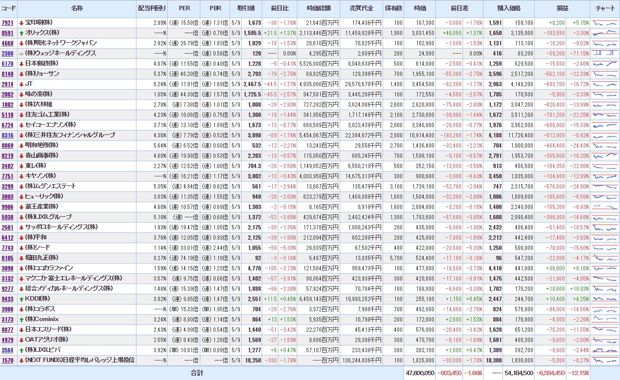Open stock code link 8316
Image resolution: width=620 pixels, height=380 pixels.
(x=7, y=135)
